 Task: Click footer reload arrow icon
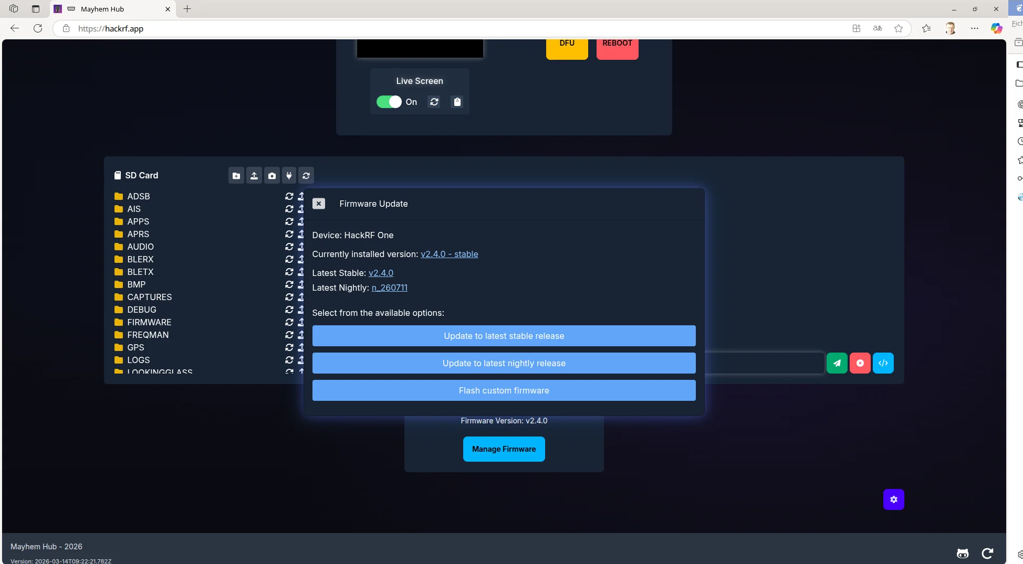(x=987, y=554)
